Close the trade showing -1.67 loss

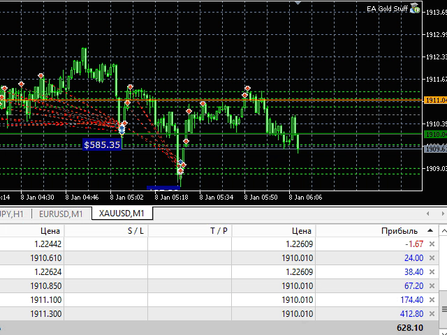[x=432, y=244]
